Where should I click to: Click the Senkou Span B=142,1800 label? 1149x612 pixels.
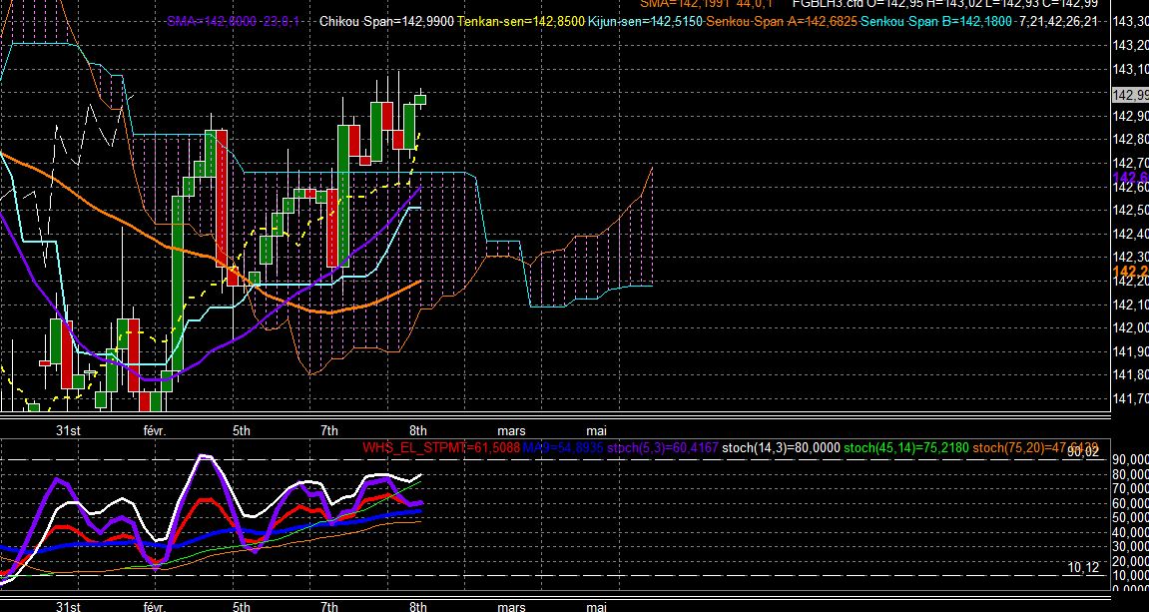point(936,21)
